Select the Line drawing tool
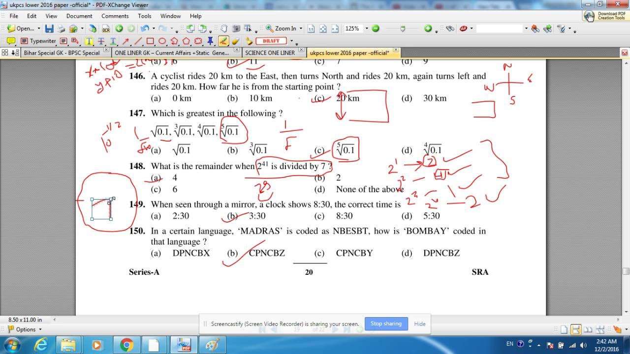This screenshot has width=630, height=354. coord(138,41)
